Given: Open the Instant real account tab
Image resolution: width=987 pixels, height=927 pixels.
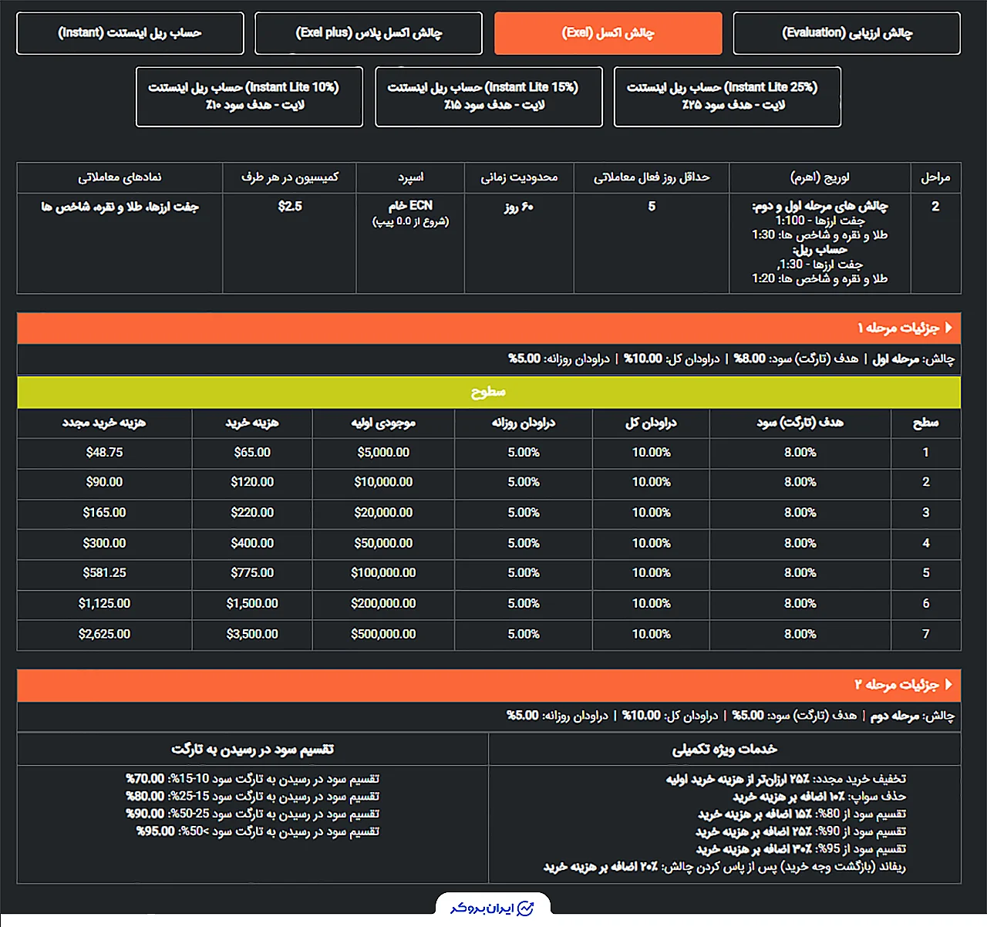Looking at the screenshot, I should [x=130, y=33].
